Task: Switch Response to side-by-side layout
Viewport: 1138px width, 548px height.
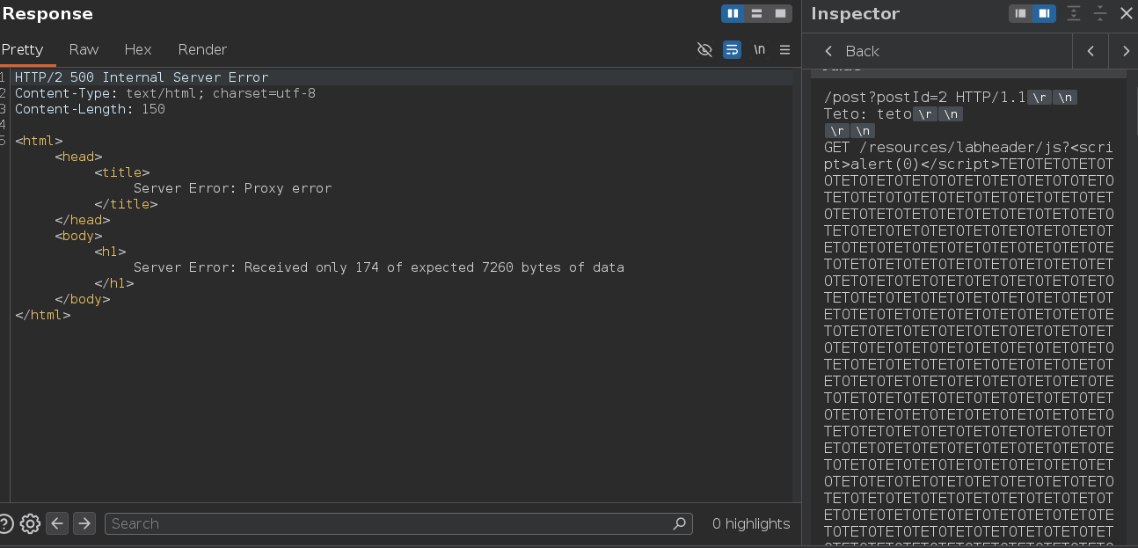Action: coord(733,13)
